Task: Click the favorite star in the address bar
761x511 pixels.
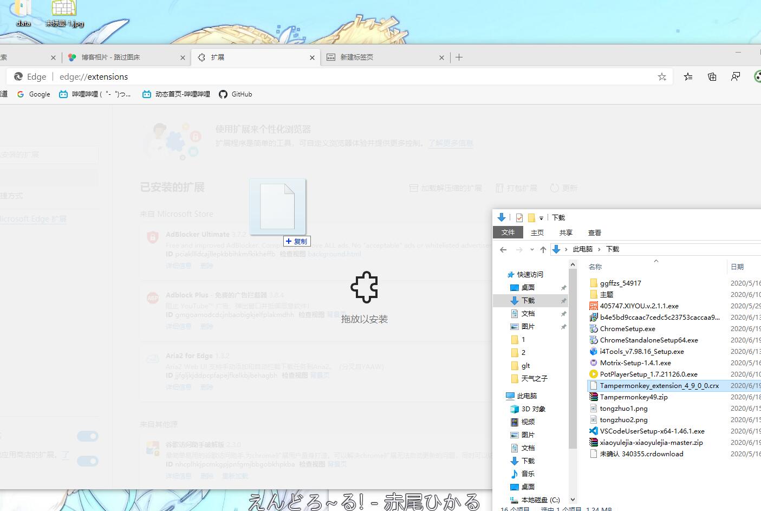Action: [661, 77]
